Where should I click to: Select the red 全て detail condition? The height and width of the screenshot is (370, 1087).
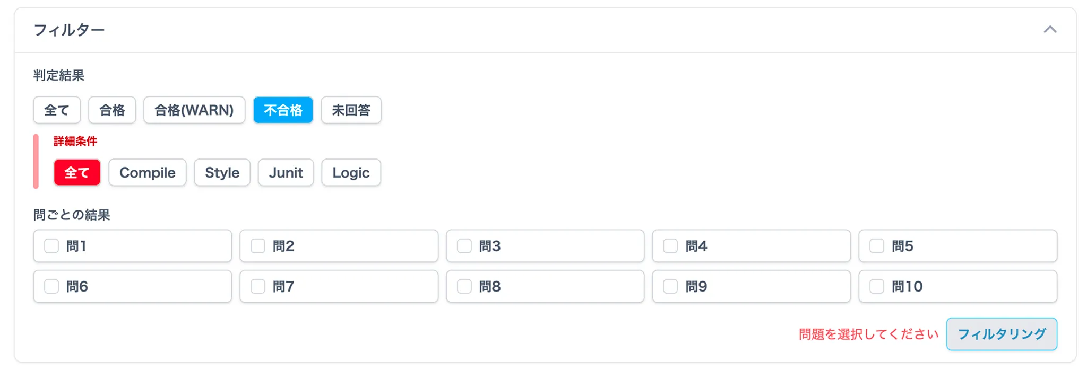[77, 173]
